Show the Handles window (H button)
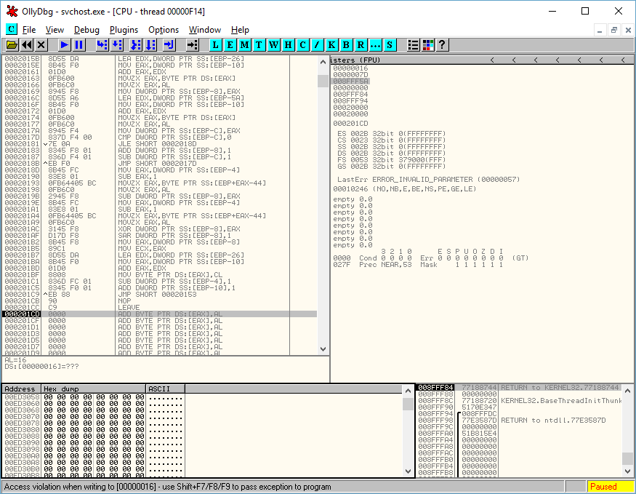The height and width of the screenshot is (494, 636). coord(288,44)
